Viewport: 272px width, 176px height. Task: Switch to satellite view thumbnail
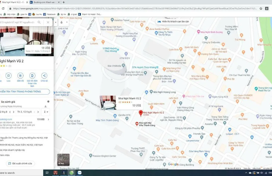point(63,160)
